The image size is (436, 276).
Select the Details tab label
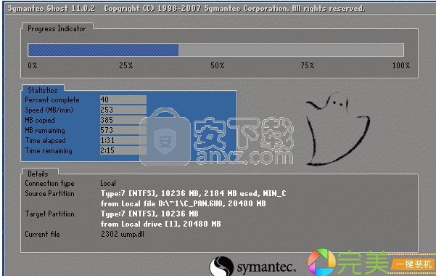pos(38,174)
